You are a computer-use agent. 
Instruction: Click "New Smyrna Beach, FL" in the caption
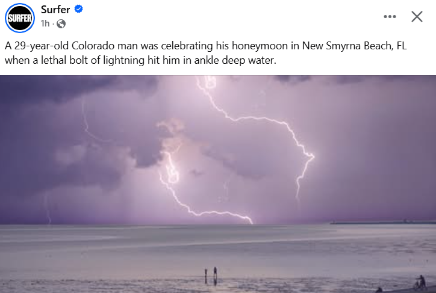point(354,46)
